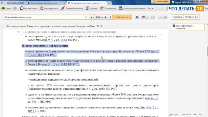The image size is (208, 117).
Task: Click the Абз. 39/121 status indicator
Action: click(x=199, y=115)
